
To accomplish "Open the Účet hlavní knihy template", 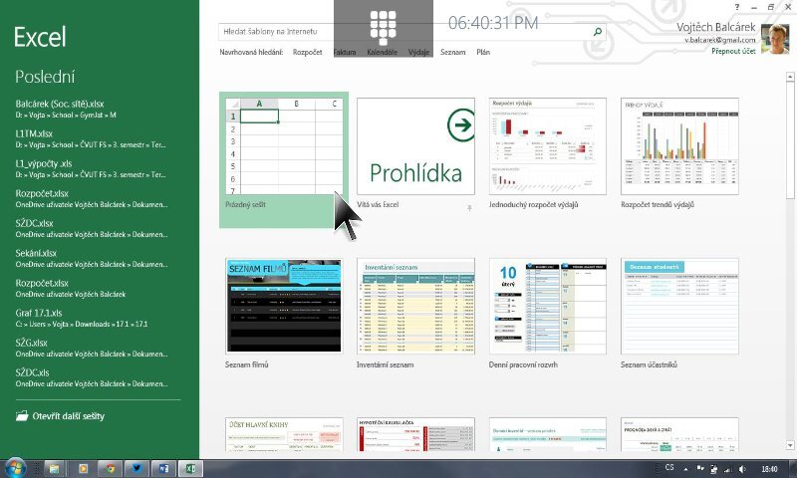I will tap(284, 434).
